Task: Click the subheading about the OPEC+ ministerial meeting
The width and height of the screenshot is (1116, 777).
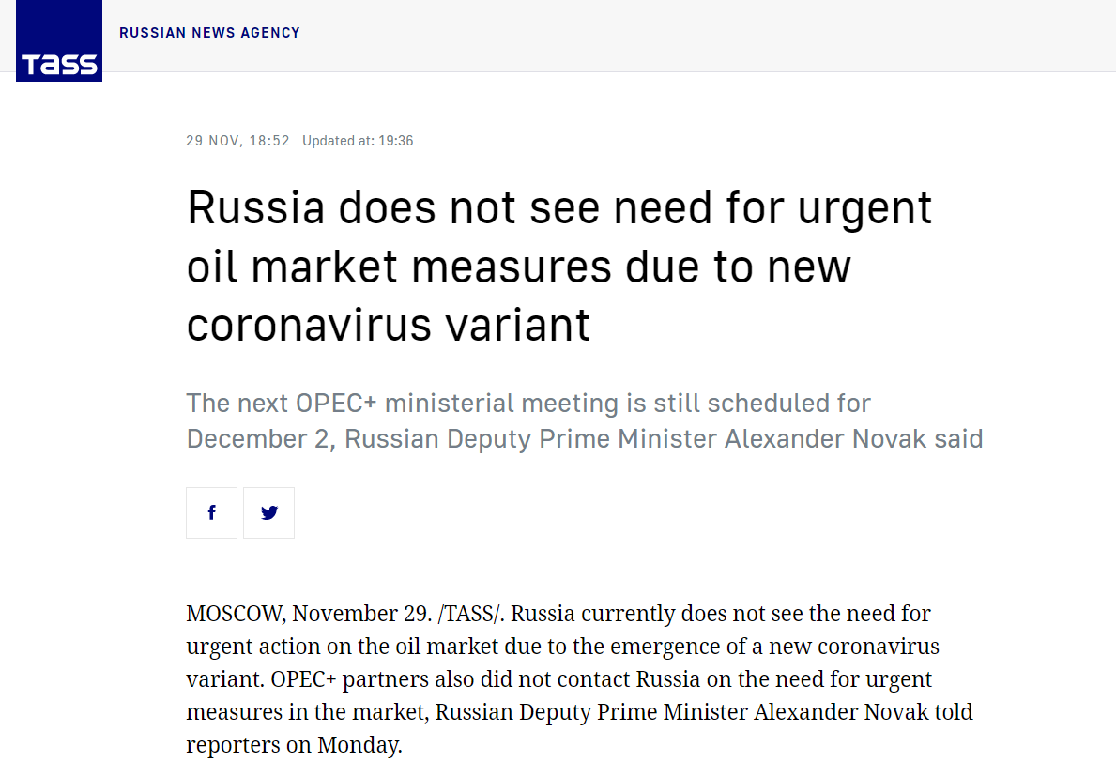Action: click(x=584, y=420)
